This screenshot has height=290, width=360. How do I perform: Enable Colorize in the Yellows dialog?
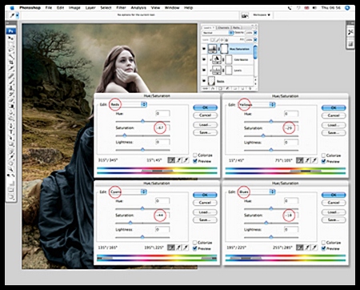click(x=323, y=155)
